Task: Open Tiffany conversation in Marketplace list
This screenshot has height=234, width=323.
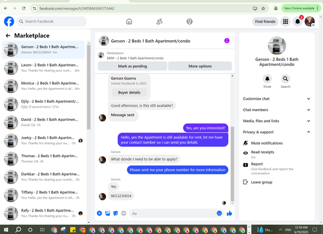Action: click(43, 195)
